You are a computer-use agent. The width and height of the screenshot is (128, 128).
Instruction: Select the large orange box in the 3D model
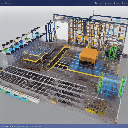pos(89,55)
